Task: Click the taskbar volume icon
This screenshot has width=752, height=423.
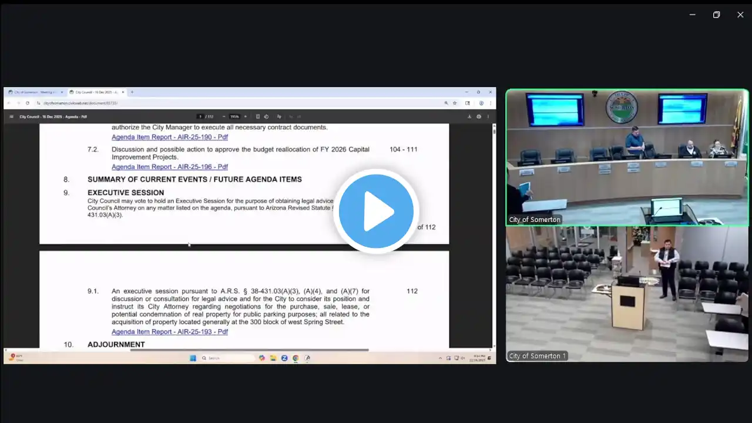Action: [463, 358]
